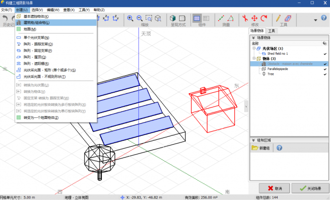
Task: Click the 关闭场景 close scene button
Action: (x=310, y=188)
